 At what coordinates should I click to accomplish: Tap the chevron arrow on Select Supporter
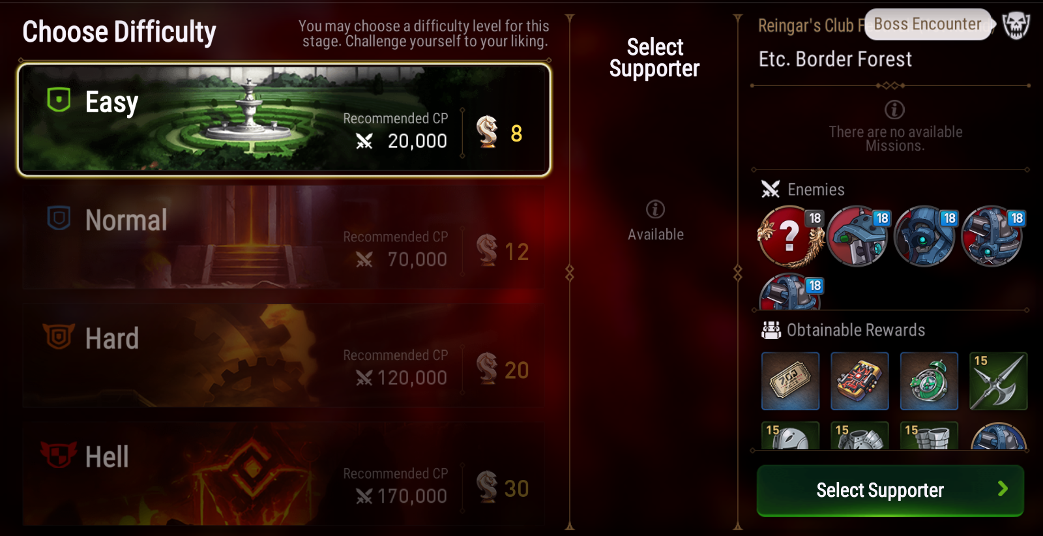coord(1003,489)
